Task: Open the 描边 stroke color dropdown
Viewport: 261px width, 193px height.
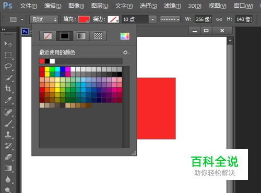Action: tap(113, 19)
